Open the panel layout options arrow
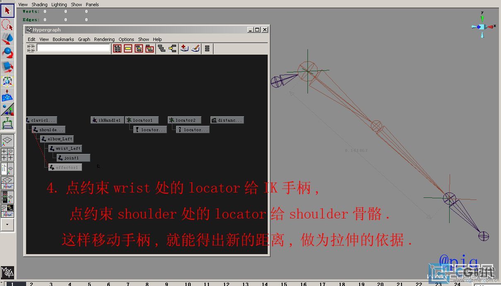The image size is (501, 286). (7, 225)
